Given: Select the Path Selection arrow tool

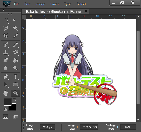Looking at the screenshot, I should 6,85.
